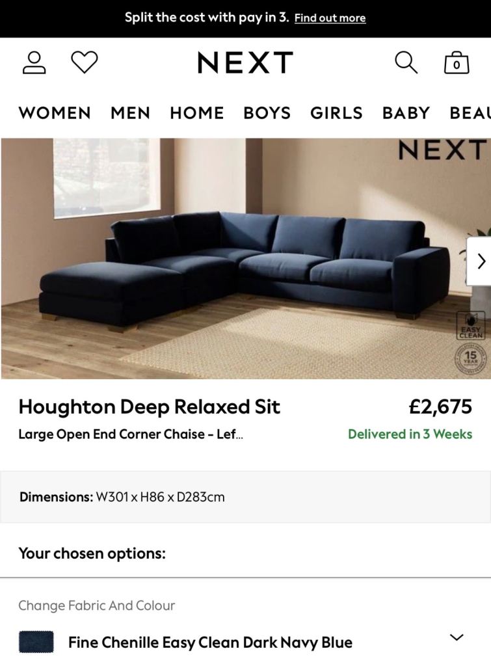
Task: Open favourites via the heart icon
Action: [x=85, y=62]
